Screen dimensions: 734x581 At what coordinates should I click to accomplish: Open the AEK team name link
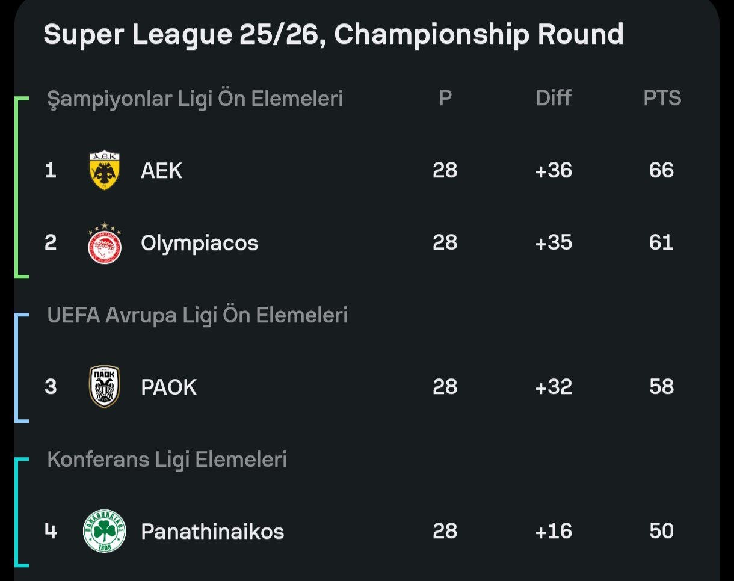click(161, 171)
